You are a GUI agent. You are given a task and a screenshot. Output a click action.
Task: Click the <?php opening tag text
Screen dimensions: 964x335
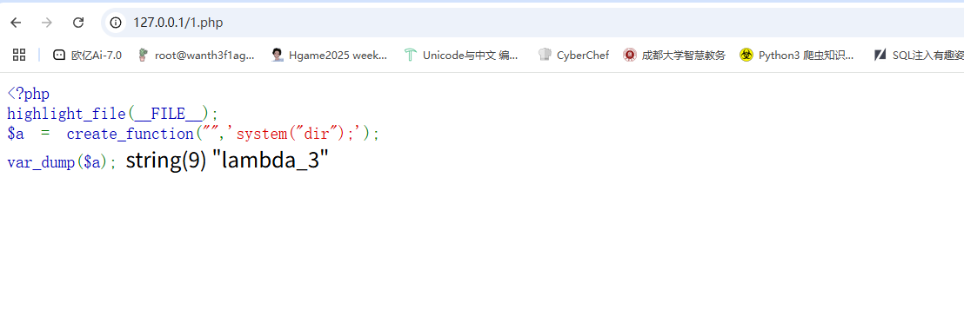point(29,94)
